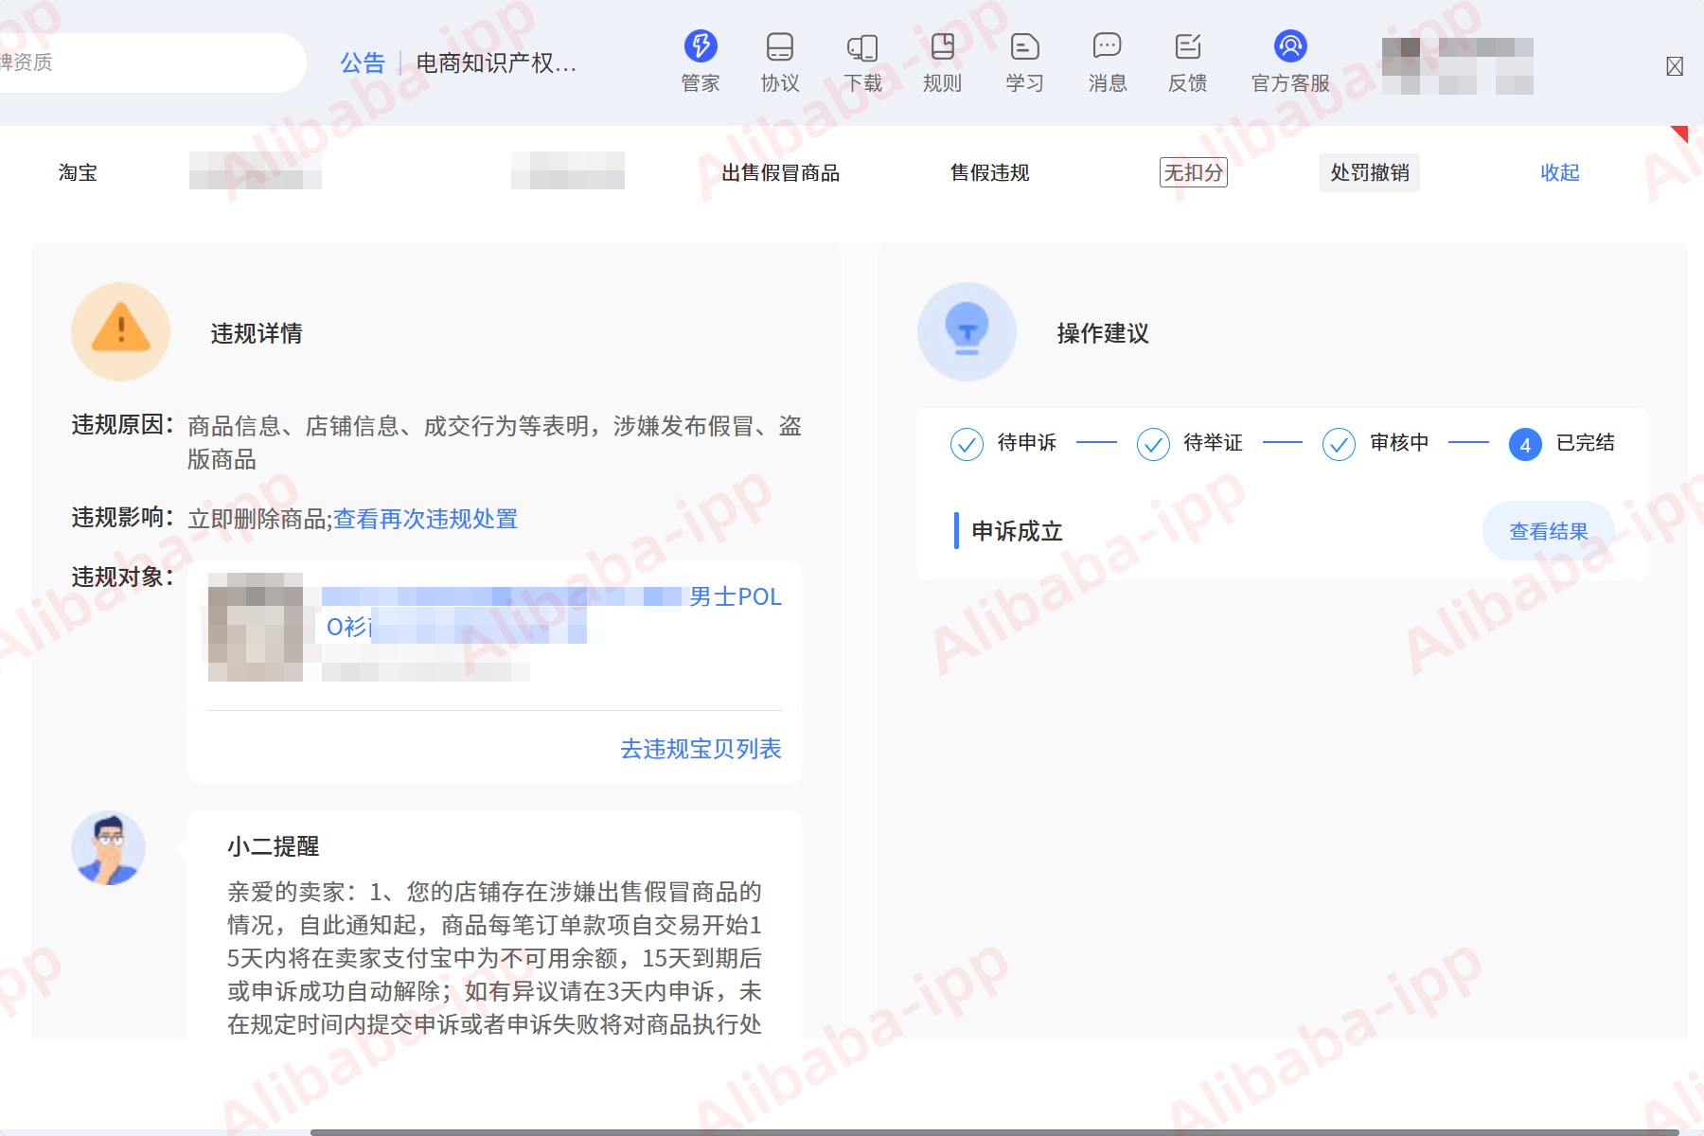Viewport: 1704px width, 1136px height.
Task: Click the 待申诉 step checkmark
Action: pos(967,444)
